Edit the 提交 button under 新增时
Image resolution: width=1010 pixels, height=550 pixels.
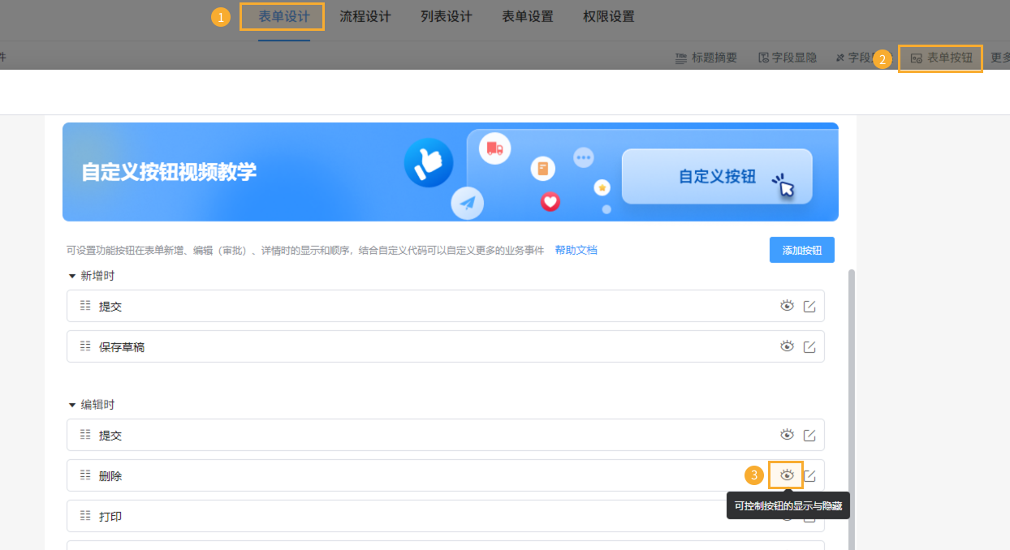(809, 307)
